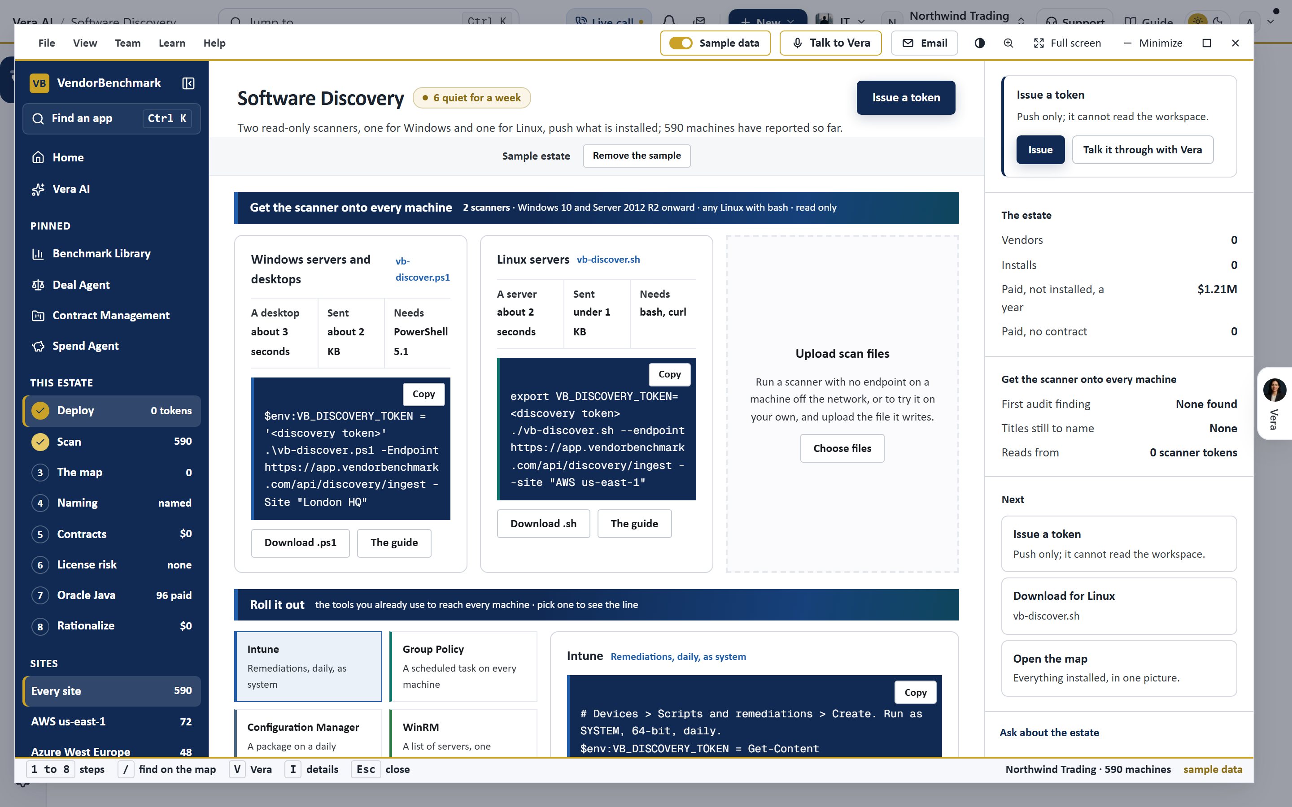Select the AWS us-east-1 site
The image size is (1292, 807).
112,722
